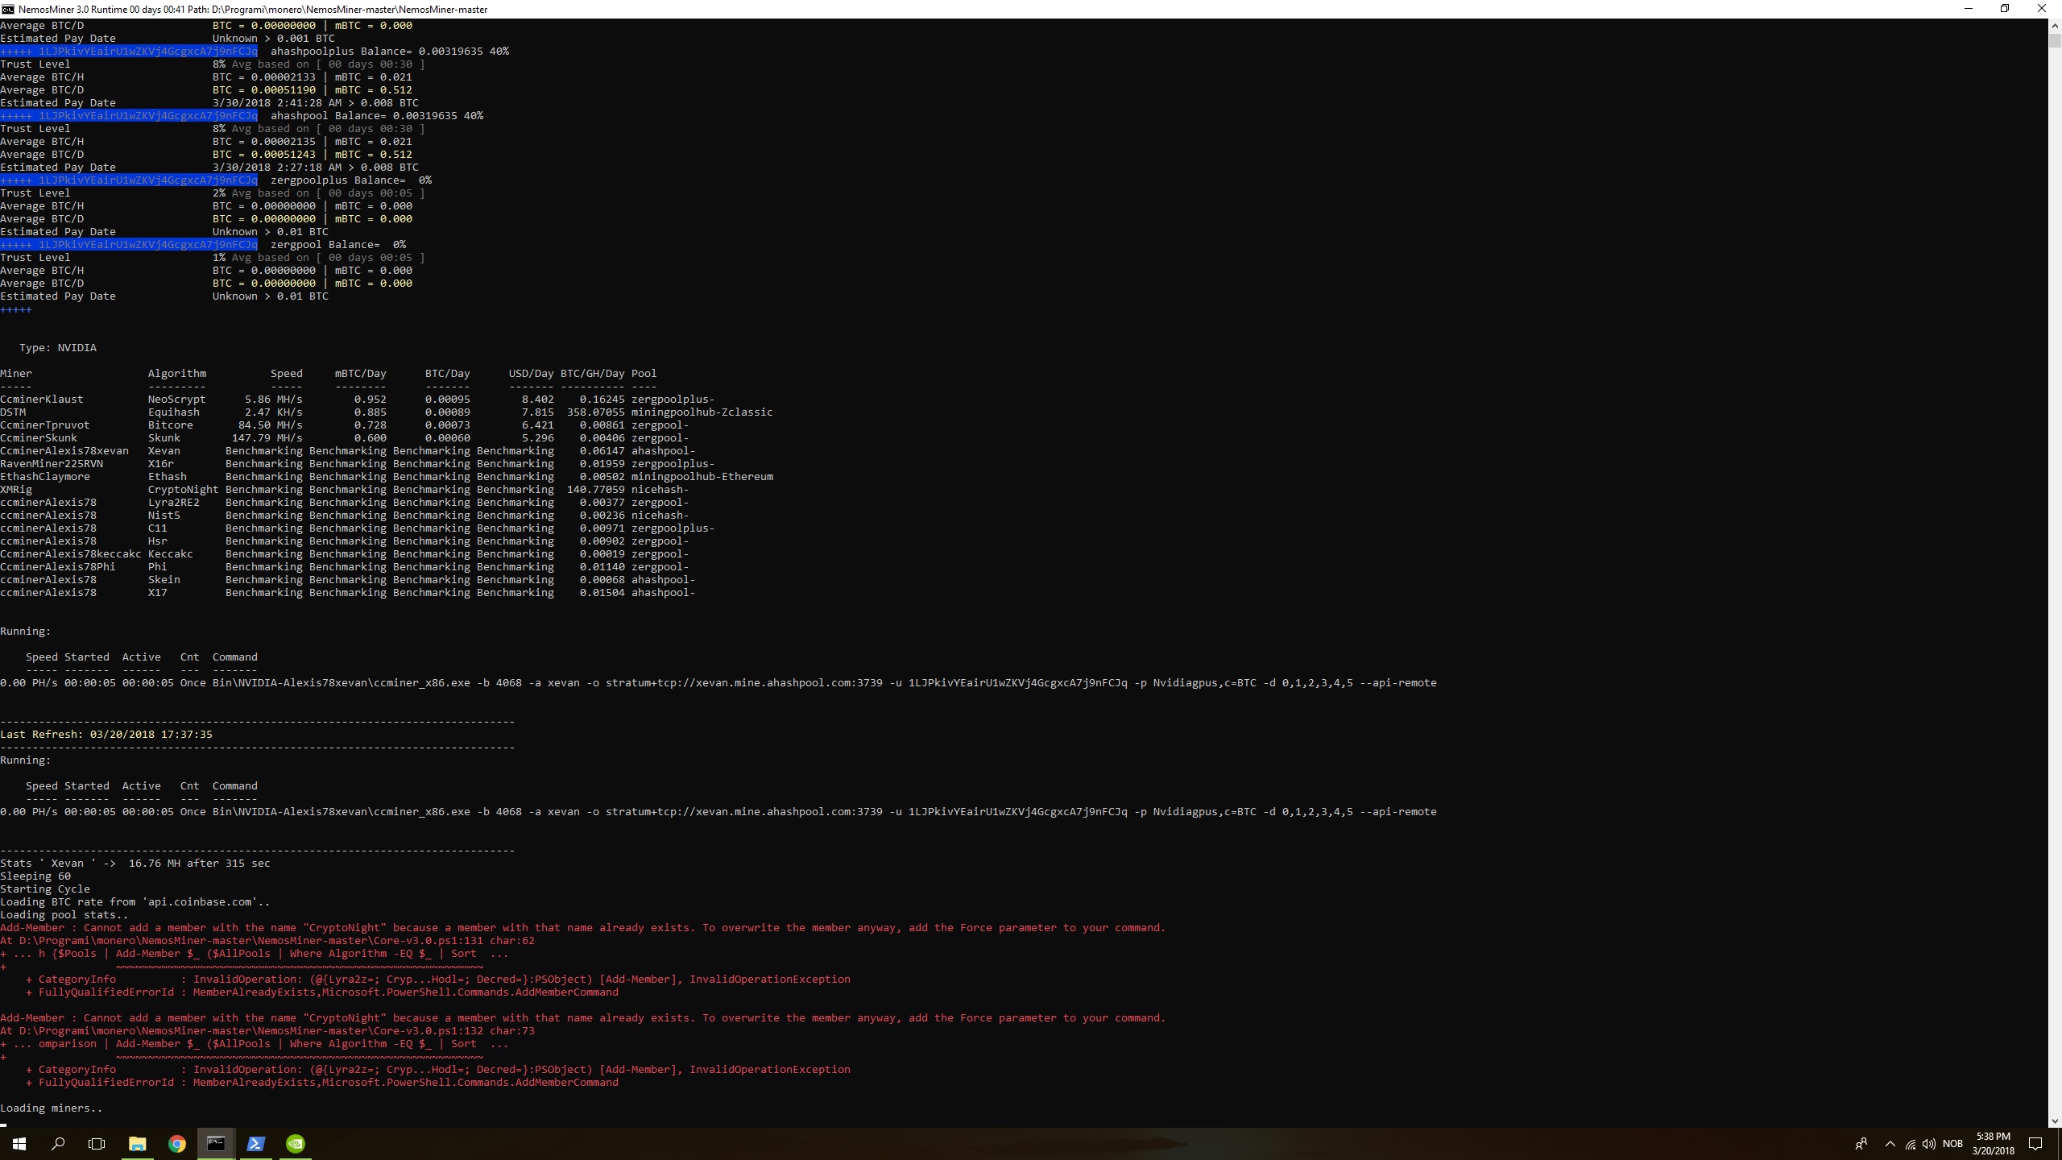The width and height of the screenshot is (2062, 1160).
Task: Open Task View on the taskbar
Action: coord(97,1144)
